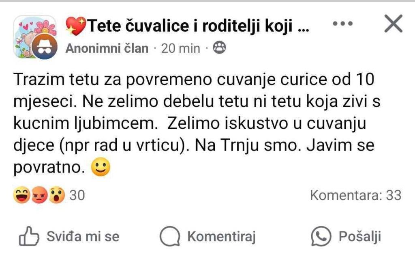
Task: Click the "Anonimni član" author name
Action: point(107,49)
